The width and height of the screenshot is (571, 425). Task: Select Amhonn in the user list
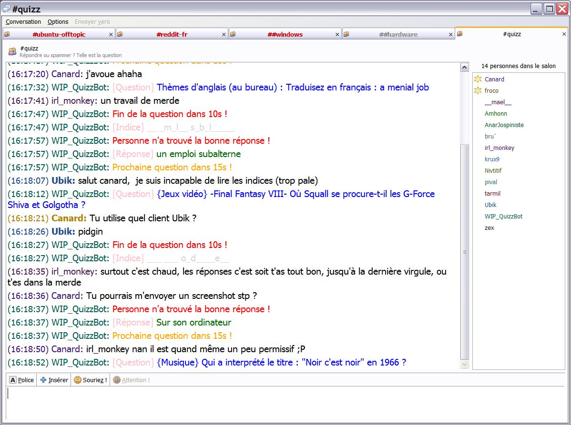point(496,113)
